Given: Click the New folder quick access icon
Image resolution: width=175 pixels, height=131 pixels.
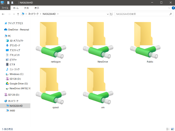Looking at the screenshot, I should click(12, 3).
